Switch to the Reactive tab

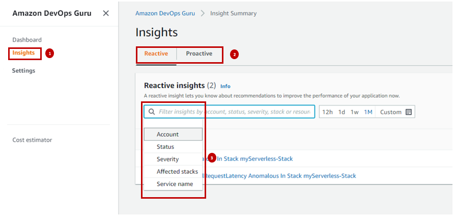tap(156, 53)
